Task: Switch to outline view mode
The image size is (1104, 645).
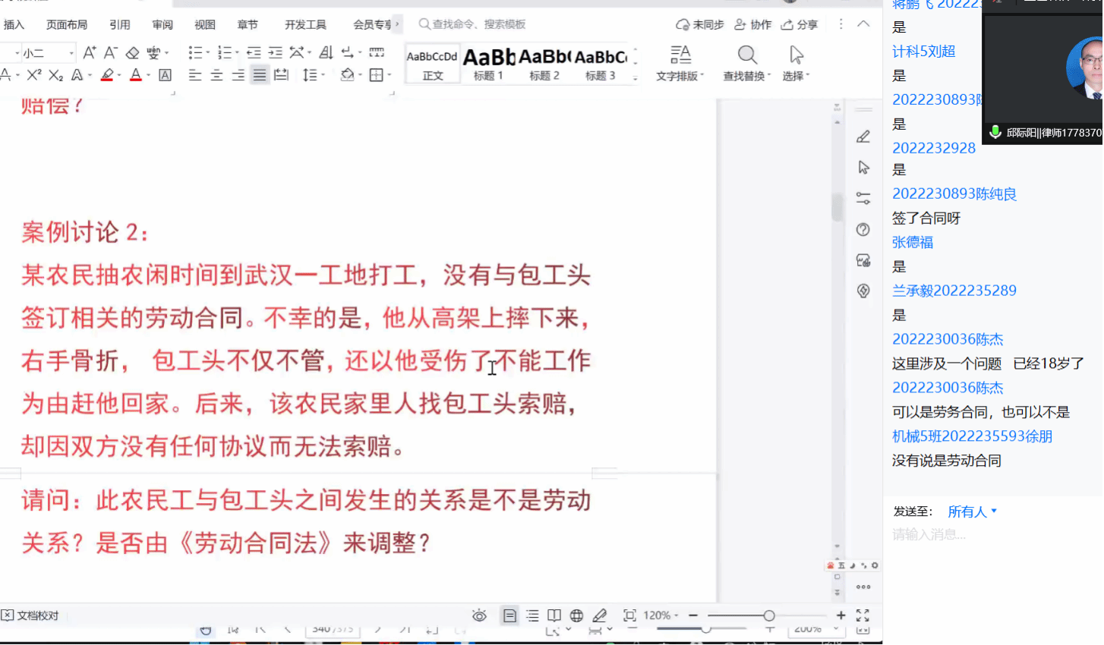Action: 532,615
